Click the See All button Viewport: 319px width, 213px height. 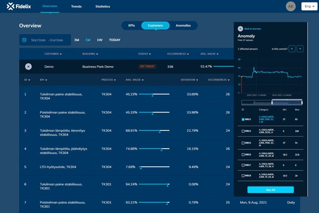(270, 190)
